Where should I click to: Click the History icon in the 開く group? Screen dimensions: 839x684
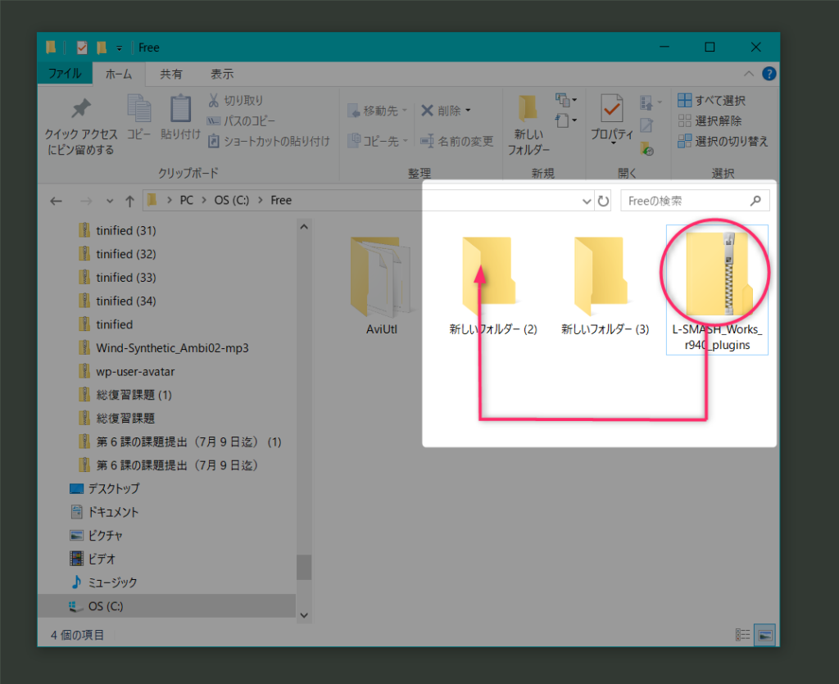[646, 148]
